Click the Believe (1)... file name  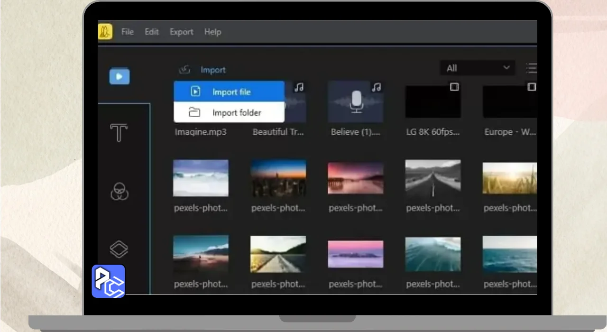(356, 132)
